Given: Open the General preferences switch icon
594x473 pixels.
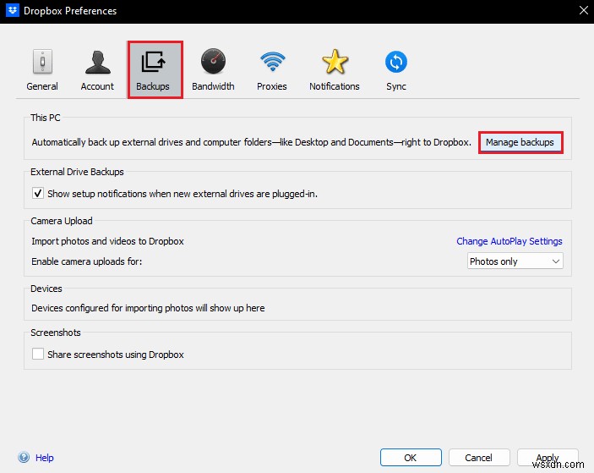Looking at the screenshot, I should coord(42,62).
